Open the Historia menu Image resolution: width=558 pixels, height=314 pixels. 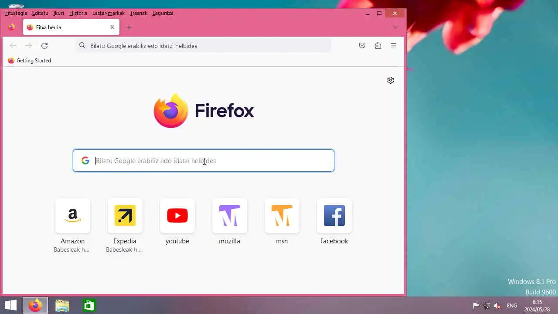(x=78, y=13)
